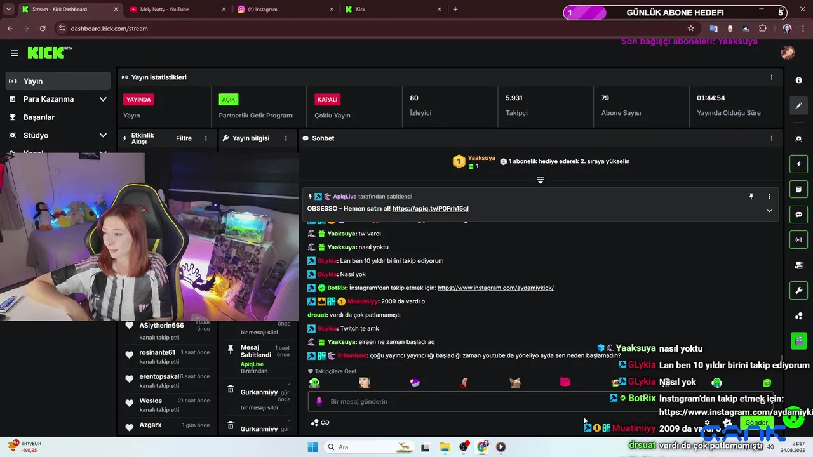Click the ApiqLive username in pinned header
The width and height of the screenshot is (813, 457).
[x=345, y=197]
